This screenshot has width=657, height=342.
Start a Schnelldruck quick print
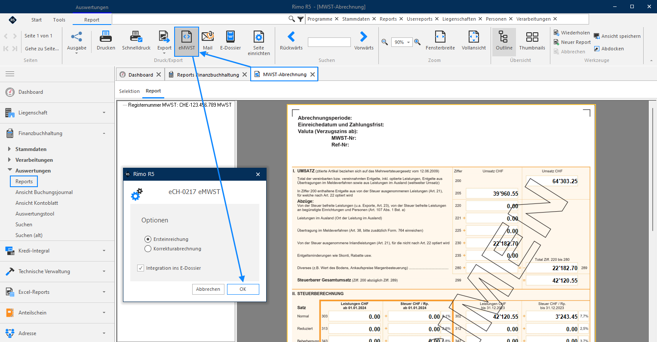[136, 41]
